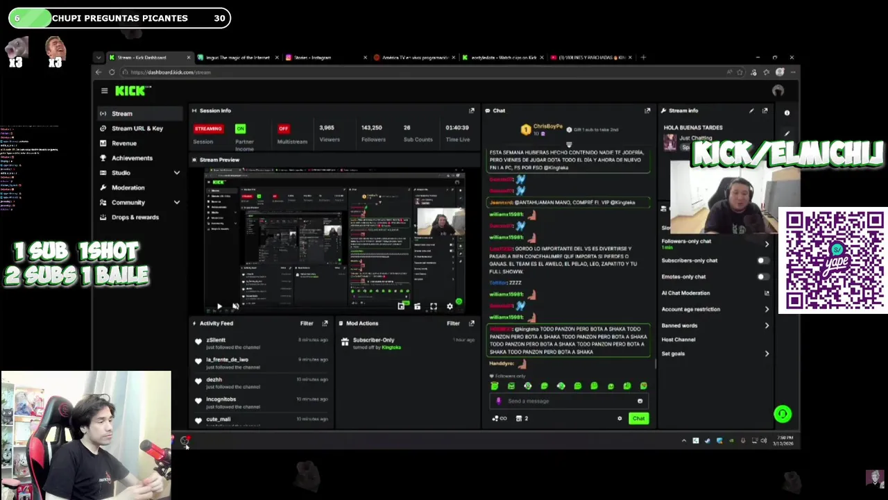Expand the Community sidebar section
The image size is (888, 500).
(177, 202)
